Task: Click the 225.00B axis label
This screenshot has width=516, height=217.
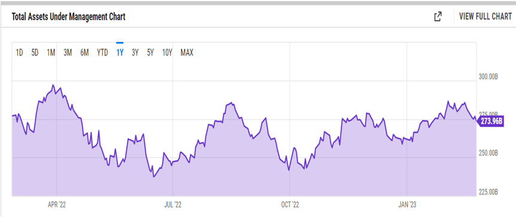Action: pos(488,191)
